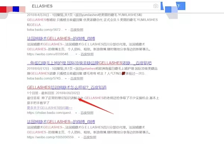The width and height of the screenshot is (224, 144).
Task: Expand dropdown arrow beside weibo.com/p/1005056559
Action: coord(79,137)
